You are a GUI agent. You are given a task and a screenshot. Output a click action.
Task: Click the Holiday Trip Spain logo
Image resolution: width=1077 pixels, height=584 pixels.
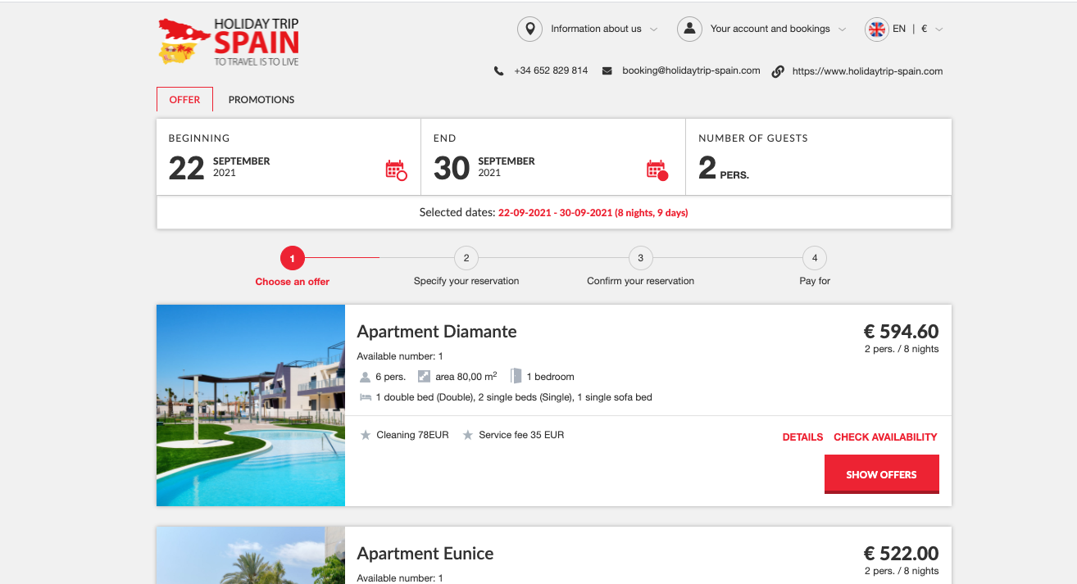229,42
